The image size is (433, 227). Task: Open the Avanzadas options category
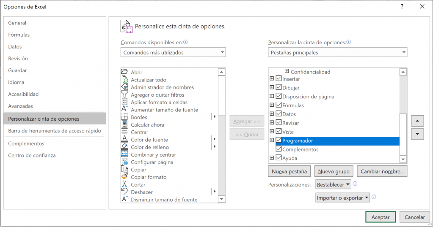[x=55, y=106]
